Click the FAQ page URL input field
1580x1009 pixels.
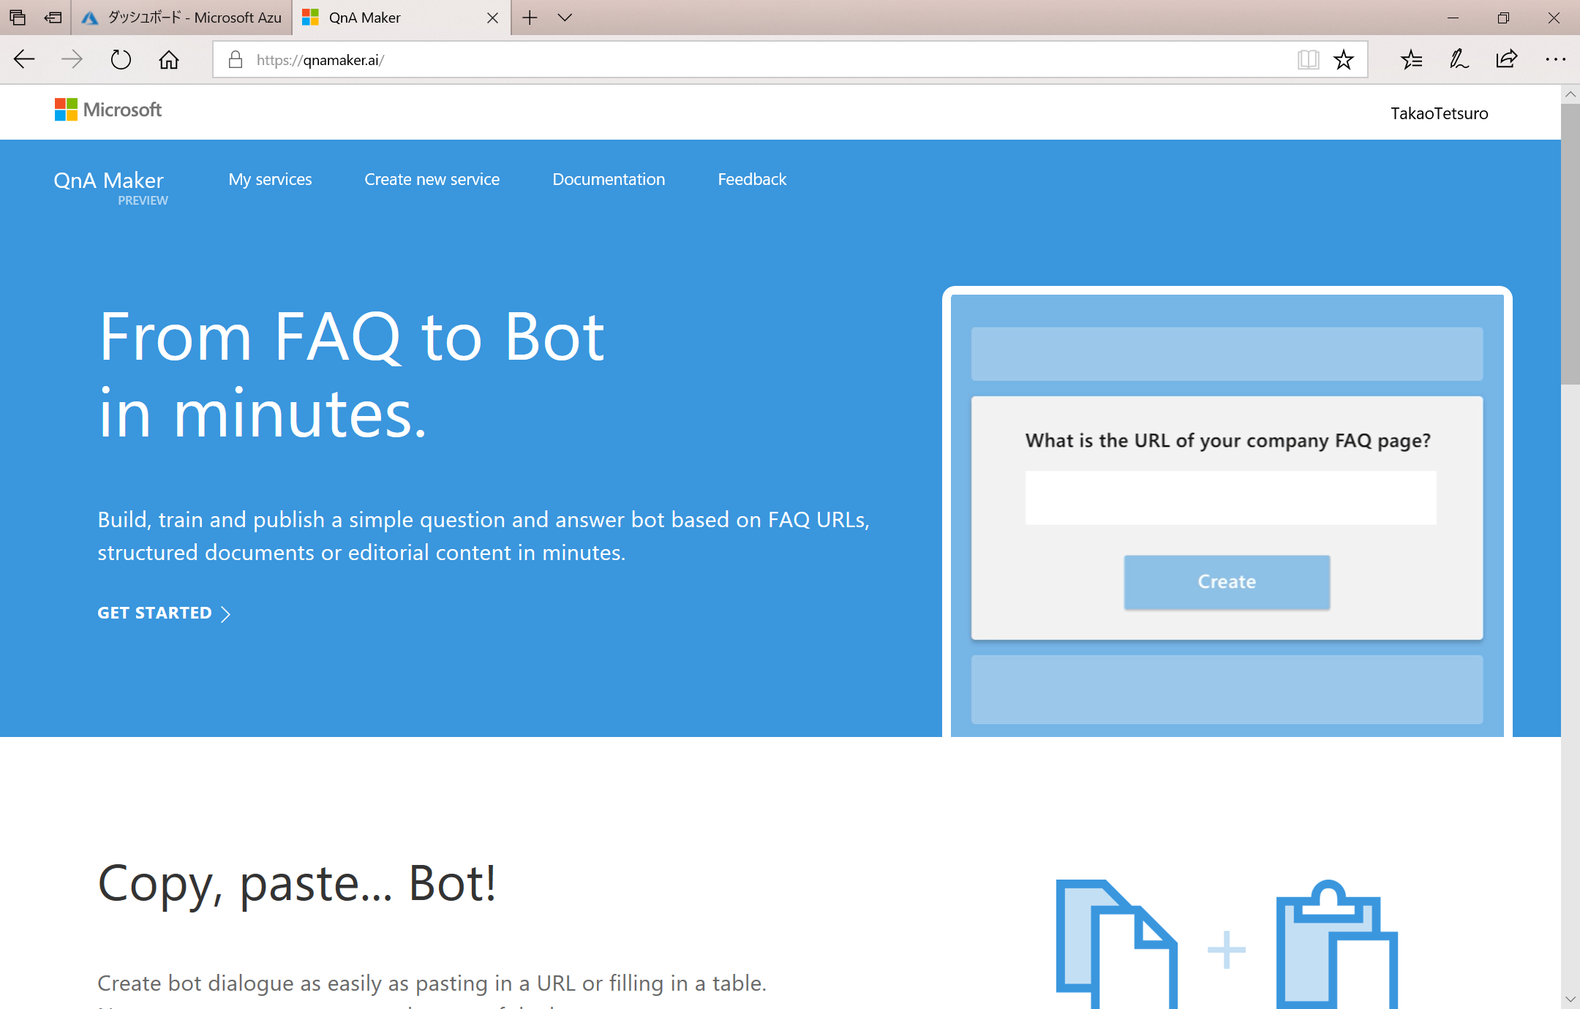click(x=1230, y=497)
